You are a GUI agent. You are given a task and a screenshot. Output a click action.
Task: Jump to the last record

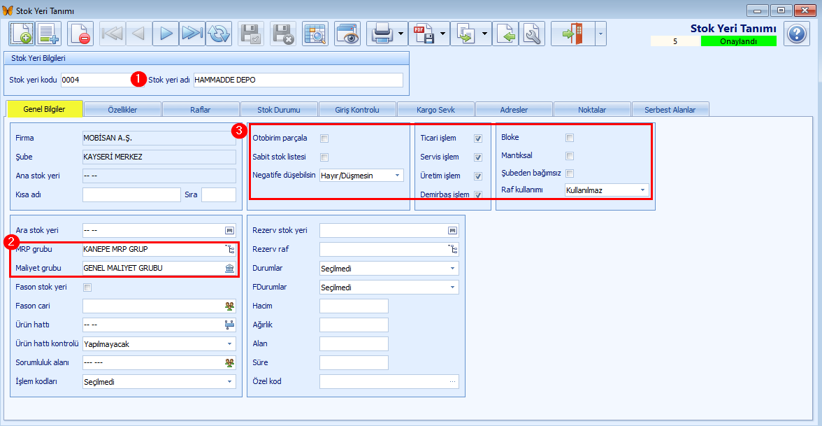192,34
